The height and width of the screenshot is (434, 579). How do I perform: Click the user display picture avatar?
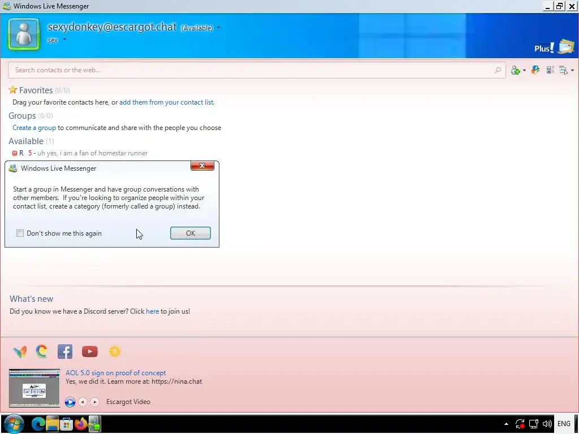(x=24, y=34)
